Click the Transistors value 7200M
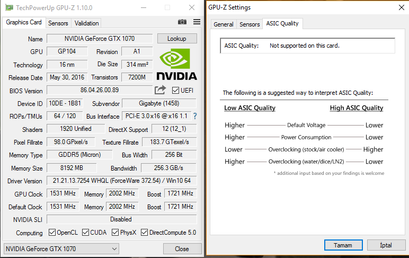Image resolution: width=409 pixels, height=258 pixels. (x=137, y=77)
